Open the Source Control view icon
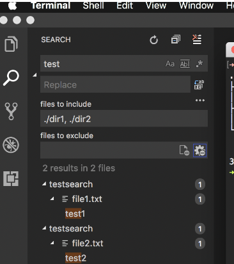Image resolution: width=234 pixels, height=264 pixels. coord(11,111)
